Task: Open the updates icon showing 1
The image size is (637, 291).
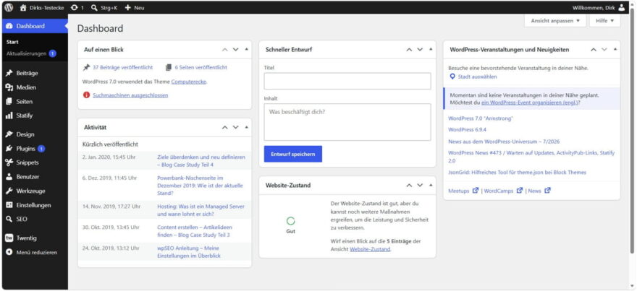Action: point(77,7)
